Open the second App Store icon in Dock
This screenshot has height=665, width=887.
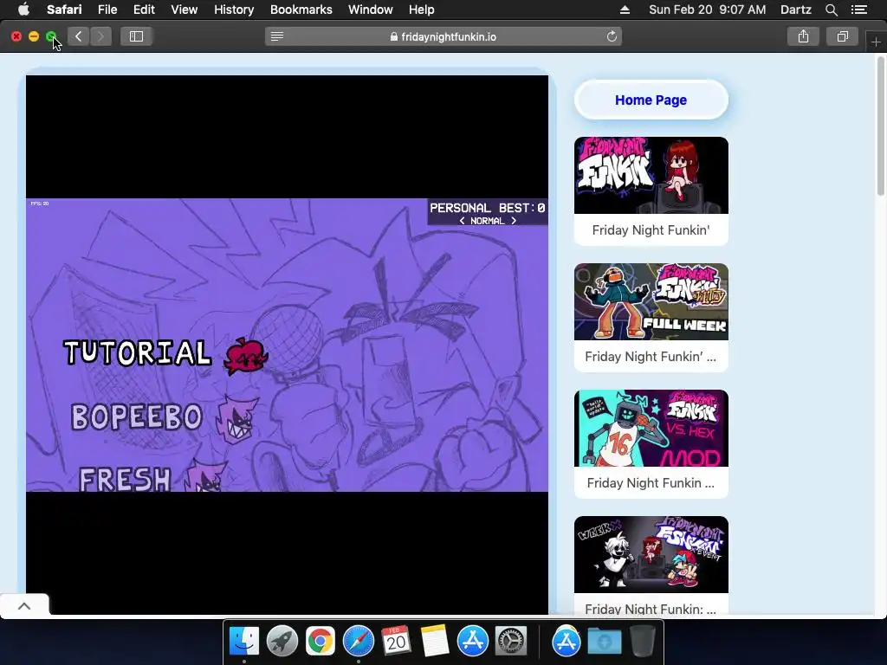[x=567, y=642]
